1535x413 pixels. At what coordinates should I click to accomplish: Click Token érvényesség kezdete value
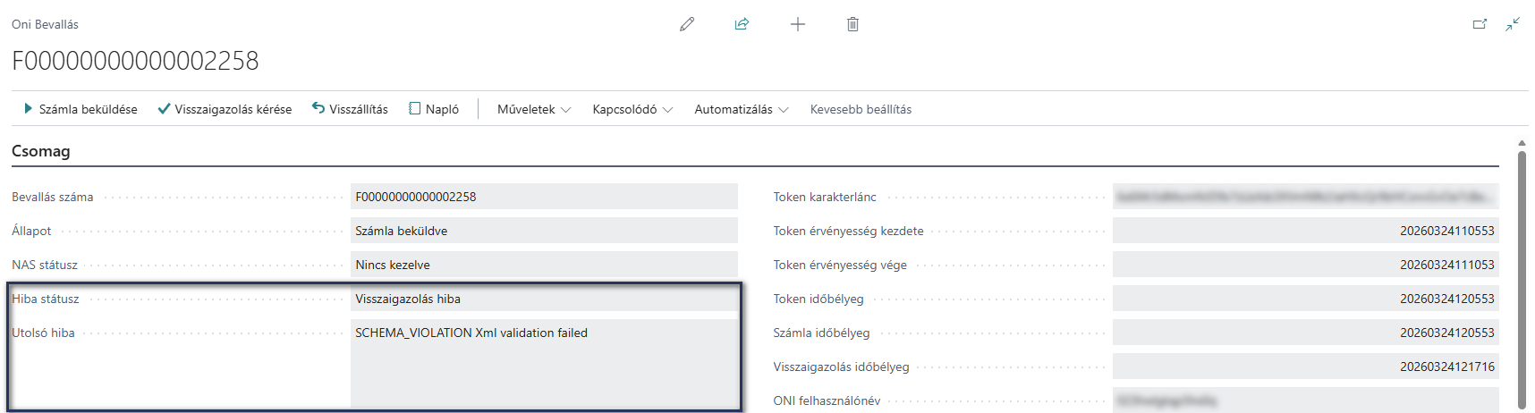tap(1306, 231)
